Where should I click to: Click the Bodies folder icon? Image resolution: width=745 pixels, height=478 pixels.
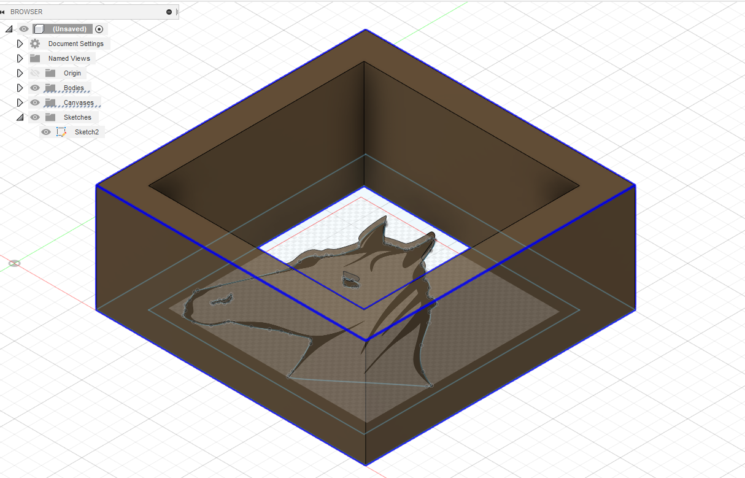point(50,88)
